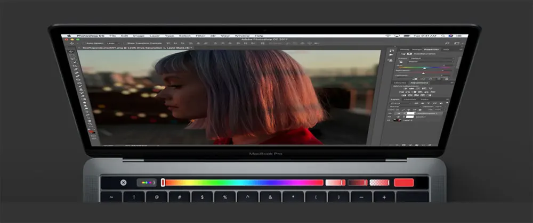Switch to the Libraries tab
Screen dimensions: 533x223
400,83
